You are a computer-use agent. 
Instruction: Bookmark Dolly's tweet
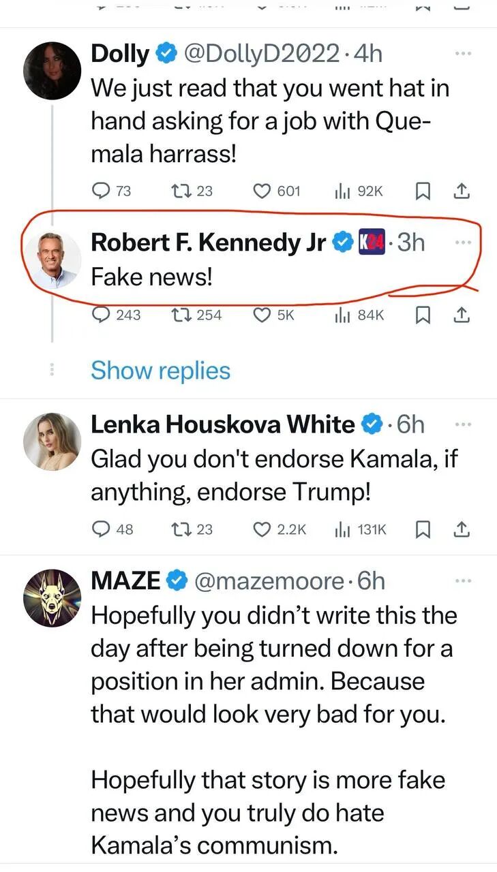421,191
